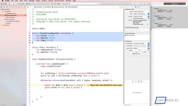Open the iPhone 7 Plus device selector
This screenshot has height=106, width=188.
pos(30,4)
